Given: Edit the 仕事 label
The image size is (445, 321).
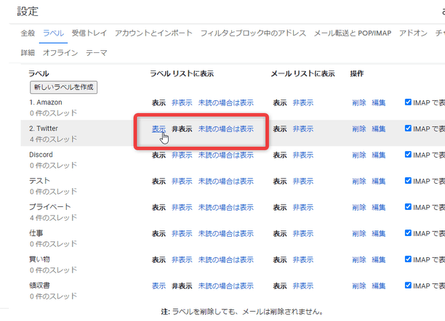Looking at the screenshot, I should coord(379,234).
